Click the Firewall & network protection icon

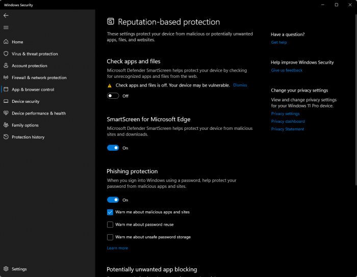(6, 77)
